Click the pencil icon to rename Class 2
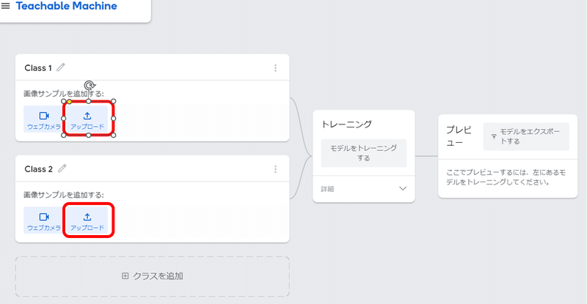This screenshot has width=587, height=304. pos(62,168)
